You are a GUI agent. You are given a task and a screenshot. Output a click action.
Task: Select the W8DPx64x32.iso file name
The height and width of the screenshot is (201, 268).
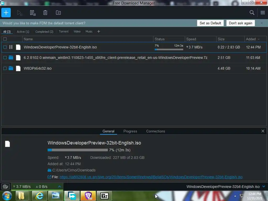coord(38,68)
